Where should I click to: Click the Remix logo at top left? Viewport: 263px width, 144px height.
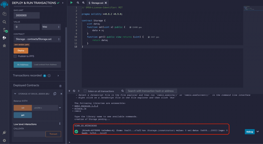coord(4,4)
